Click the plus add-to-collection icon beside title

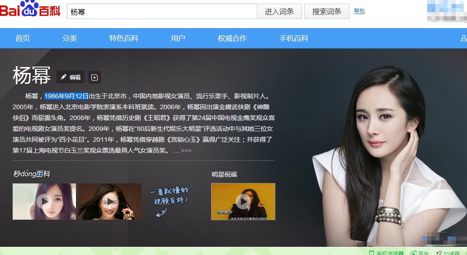pyautogui.click(x=94, y=77)
